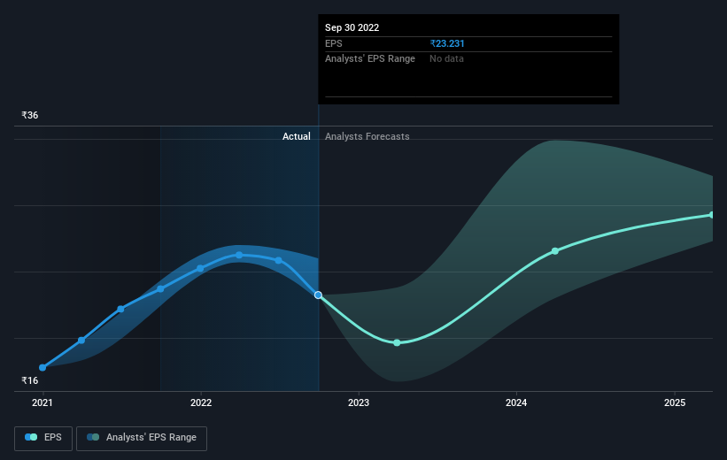Click the peak EPS data point in 2022
The height and width of the screenshot is (460, 727).
(x=239, y=256)
